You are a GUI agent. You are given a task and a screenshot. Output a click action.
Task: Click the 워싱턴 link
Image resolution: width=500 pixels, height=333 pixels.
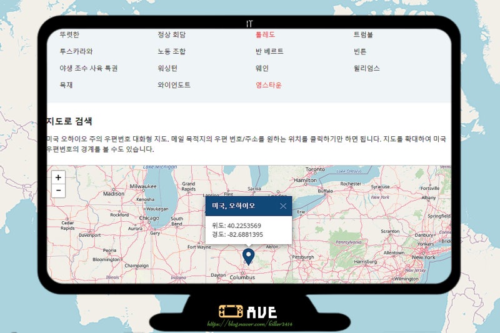coord(167,68)
